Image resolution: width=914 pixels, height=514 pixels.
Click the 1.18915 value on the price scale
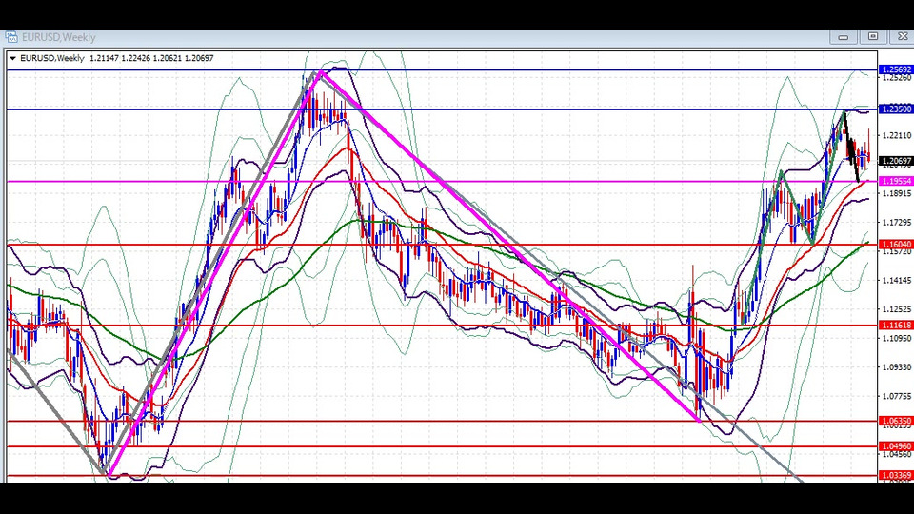897,193
